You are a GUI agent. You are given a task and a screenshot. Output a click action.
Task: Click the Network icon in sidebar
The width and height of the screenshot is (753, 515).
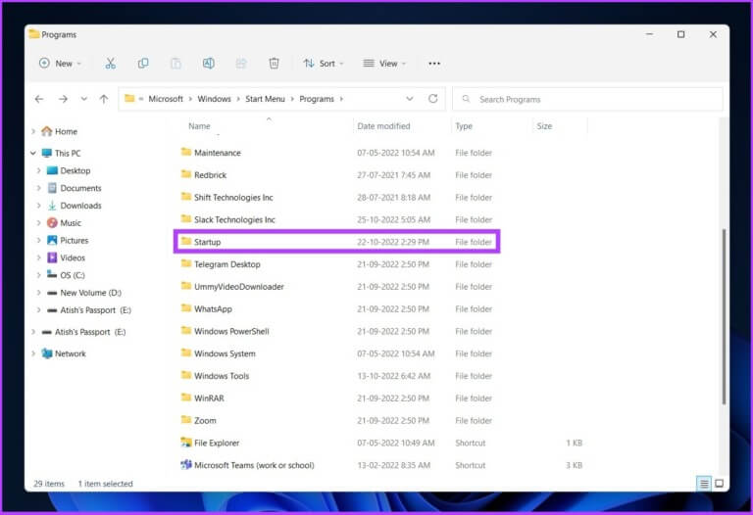click(x=47, y=353)
